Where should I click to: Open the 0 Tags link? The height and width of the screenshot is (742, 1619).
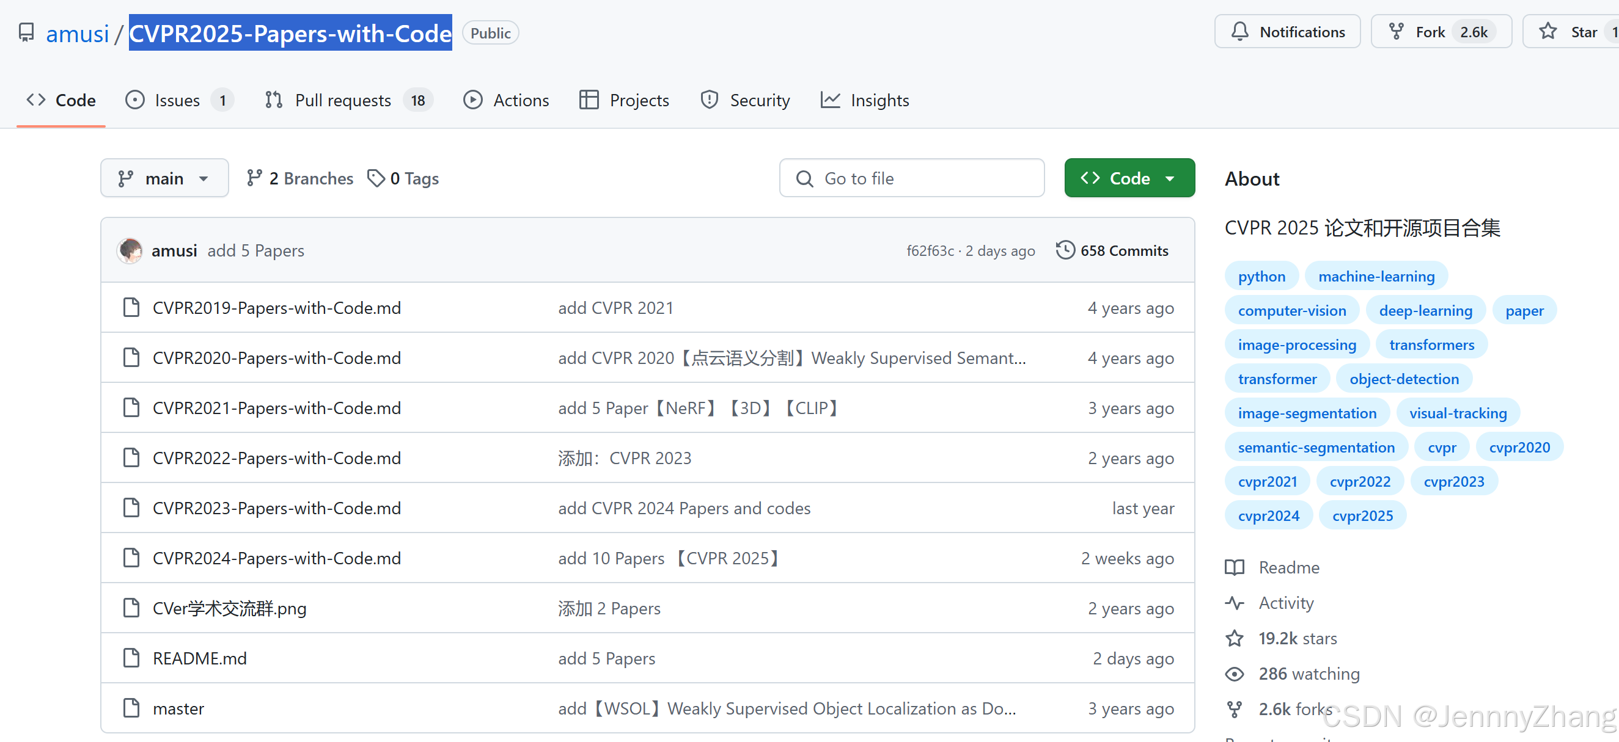pos(403,178)
